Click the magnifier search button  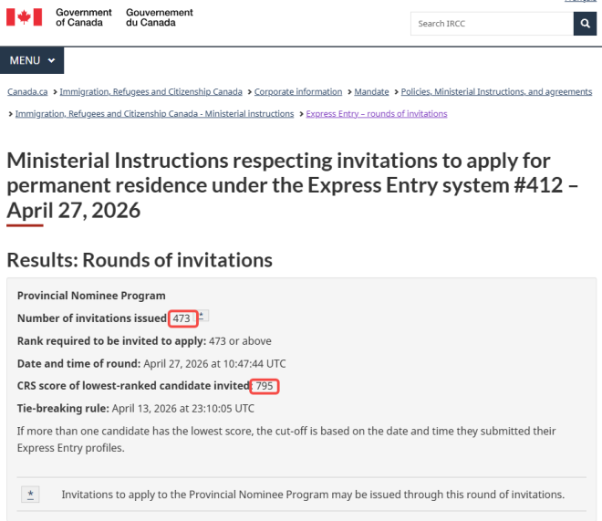click(x=585, y=24)
